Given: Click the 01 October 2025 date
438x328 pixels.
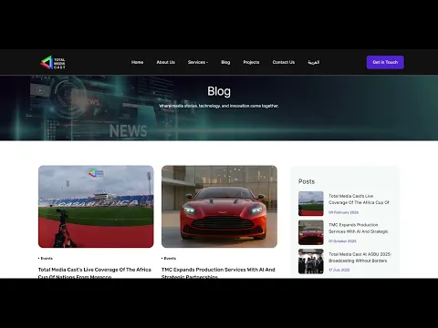Looking at the screenshot, I should point(342,241).
